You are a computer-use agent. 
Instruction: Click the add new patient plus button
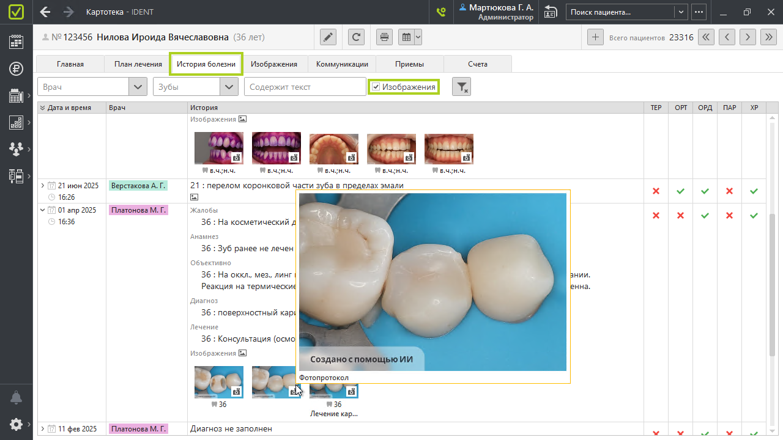(595, 37)
